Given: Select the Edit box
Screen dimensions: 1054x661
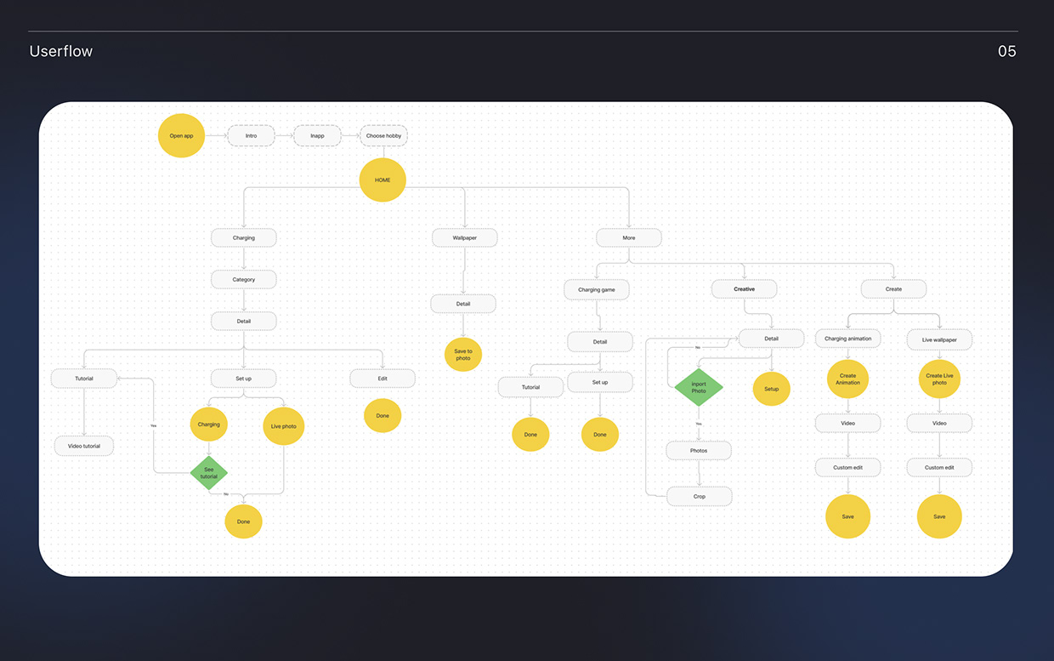Looking at the screenshot, I should pyautogui.click(x=382, y=379).
